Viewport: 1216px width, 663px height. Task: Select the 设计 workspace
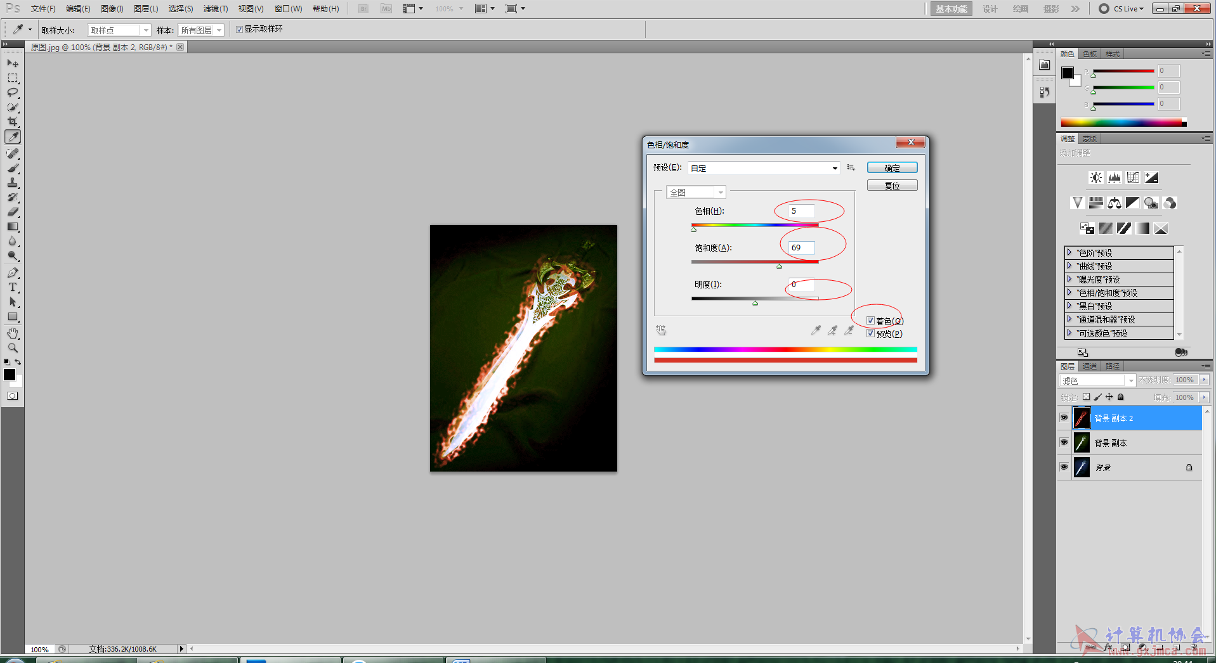[990, 9]
